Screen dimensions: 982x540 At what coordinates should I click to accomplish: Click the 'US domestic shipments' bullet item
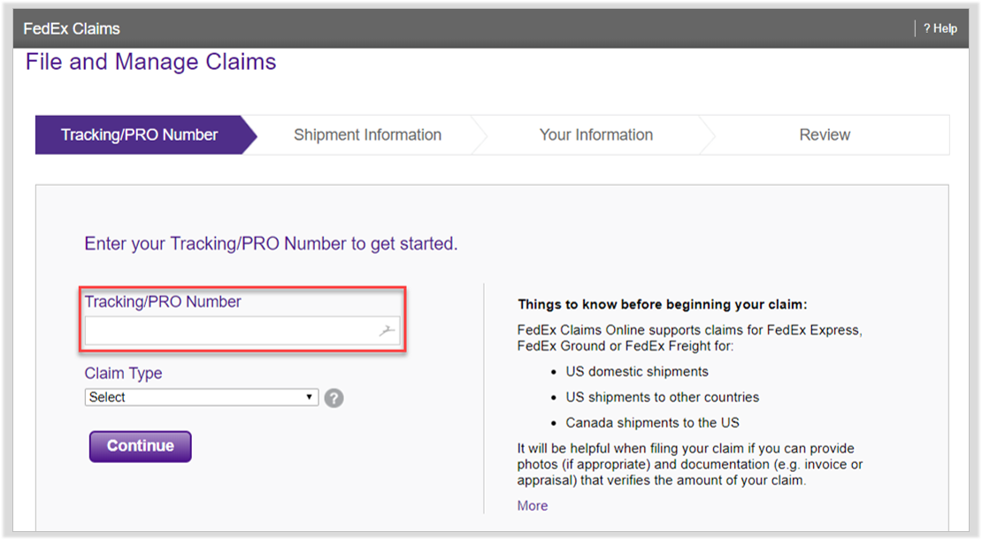(637, 372)
